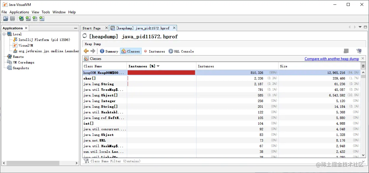Click the Snapshots node icon
369x173 pixels.
point(9,68)
